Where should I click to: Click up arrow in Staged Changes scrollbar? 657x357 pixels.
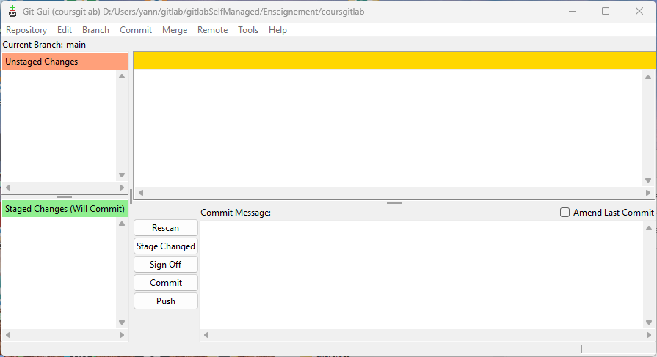(122, 224)
